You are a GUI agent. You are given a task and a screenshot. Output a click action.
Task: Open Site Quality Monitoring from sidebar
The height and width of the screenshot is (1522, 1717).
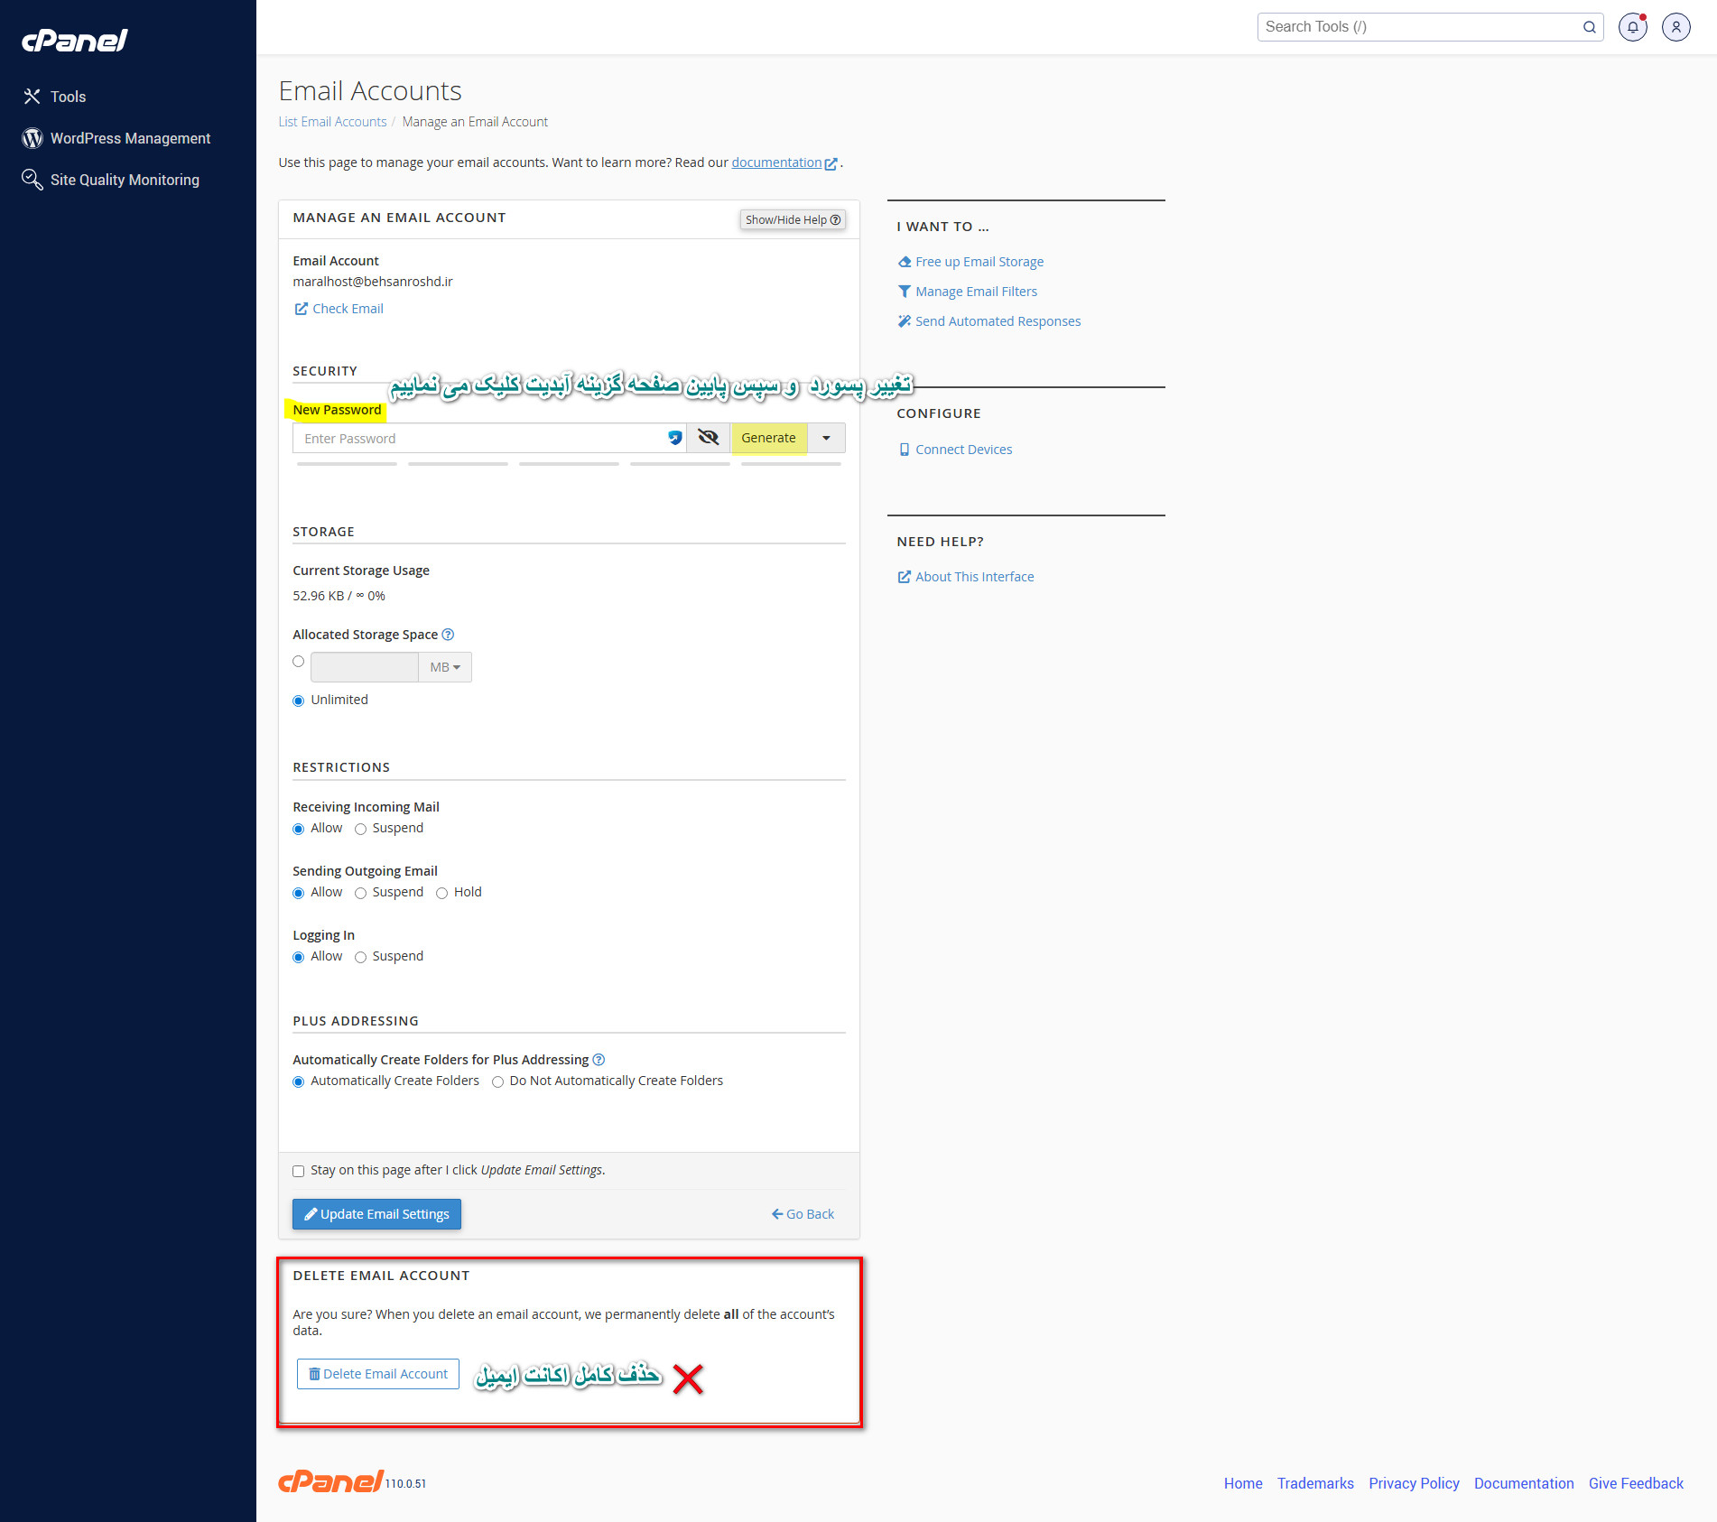tap(125, 179)
